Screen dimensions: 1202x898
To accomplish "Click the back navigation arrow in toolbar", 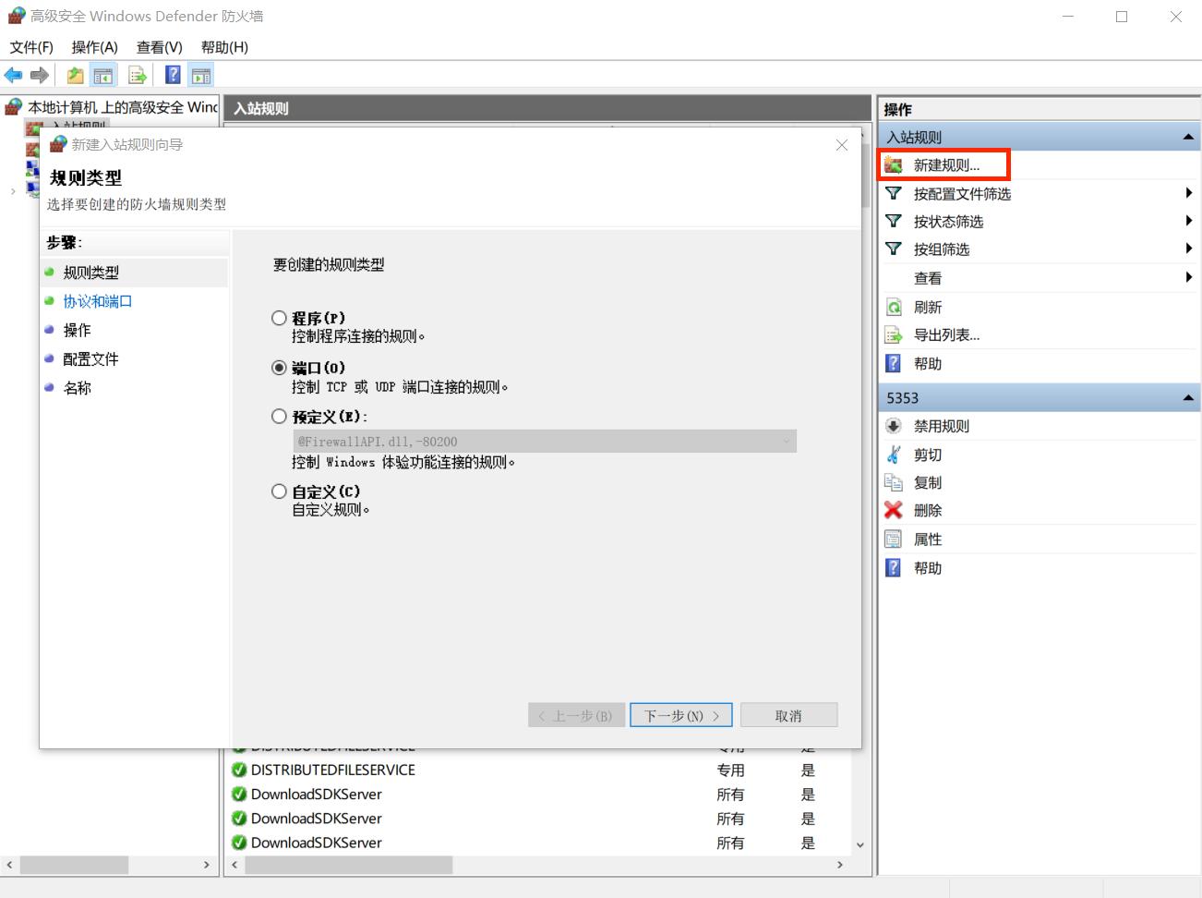I will tap(13, 75).
